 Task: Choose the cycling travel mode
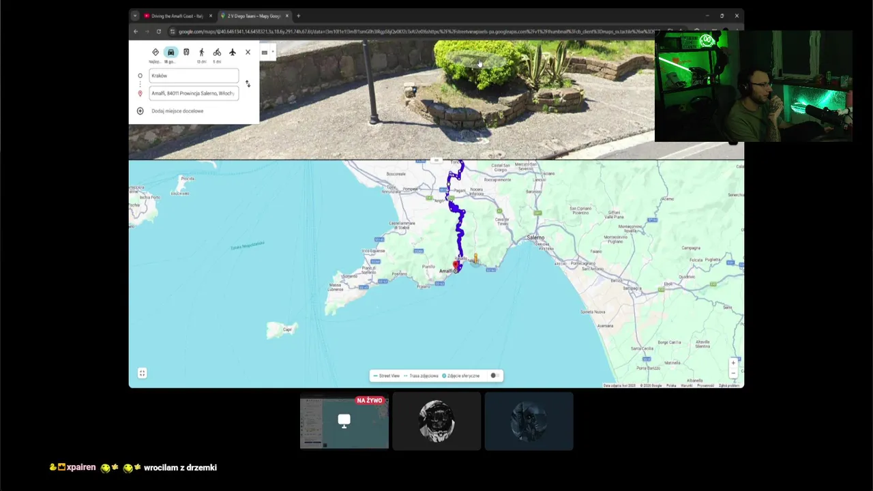217,52
